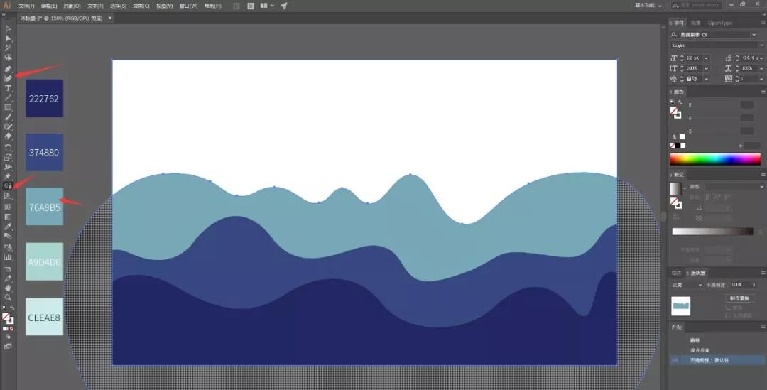Open the leading value dropdown

point(761,58)
